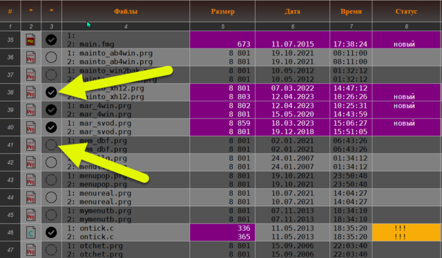The image size is (442, 258).
Task: Sort by the Файлы column header
Action: (x=126, y=12)
